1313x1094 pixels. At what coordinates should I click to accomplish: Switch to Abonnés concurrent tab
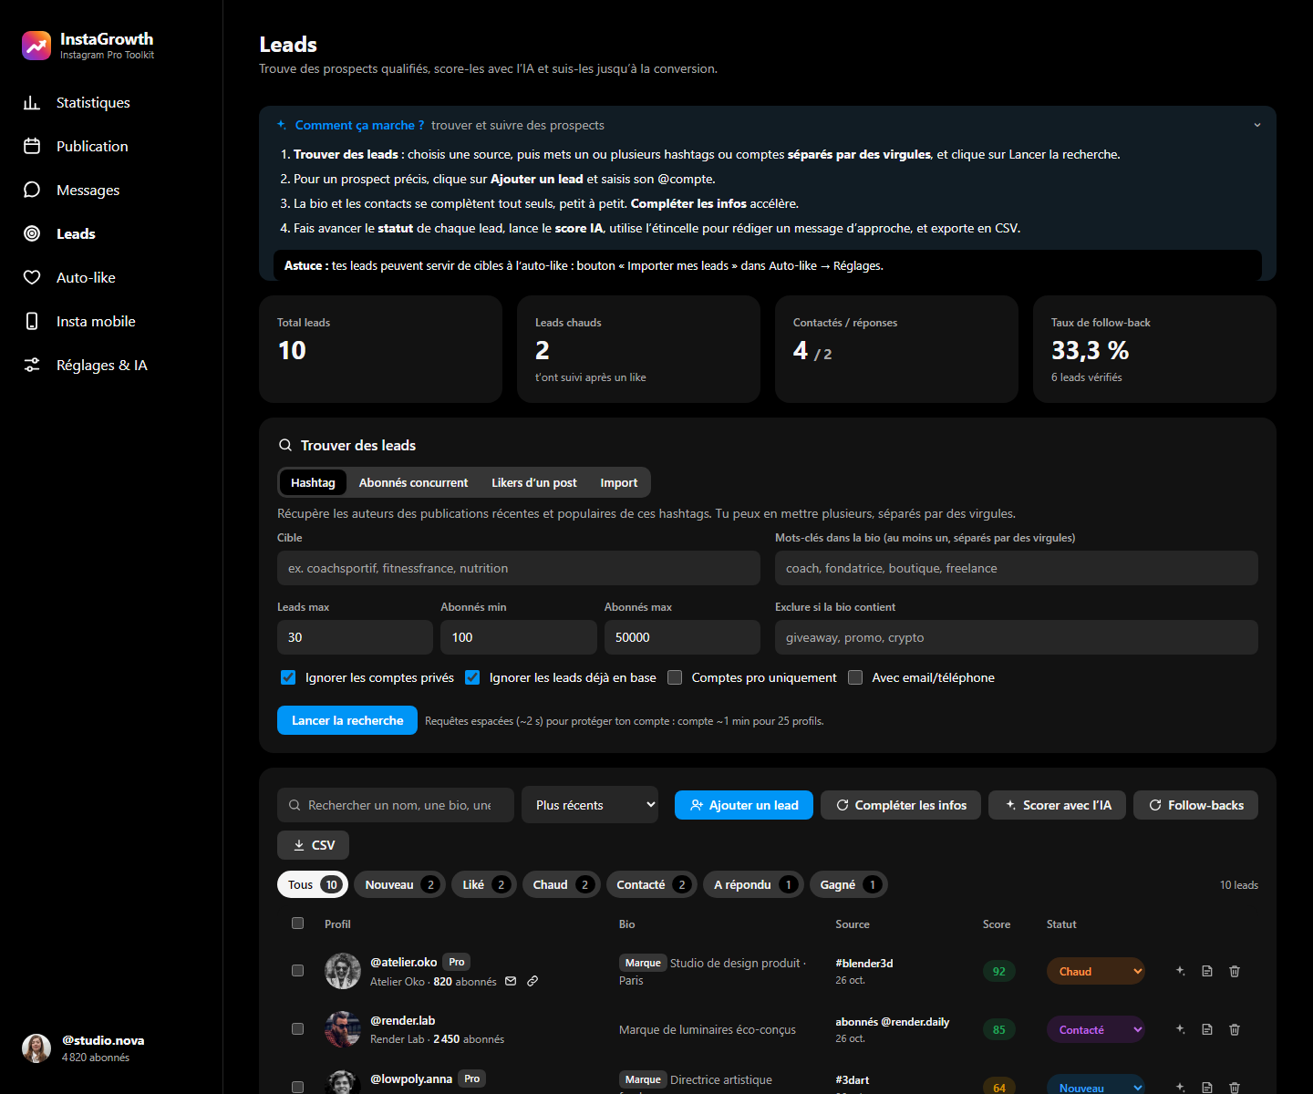click(x=413, y=482)
